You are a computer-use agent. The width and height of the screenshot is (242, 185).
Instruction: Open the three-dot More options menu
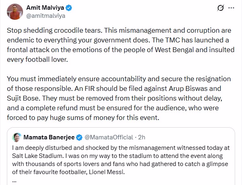click(231, 8)
